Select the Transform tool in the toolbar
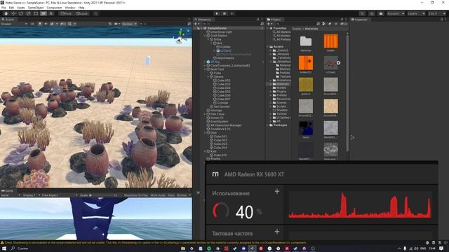449x252 pixels. click(43, 13)
